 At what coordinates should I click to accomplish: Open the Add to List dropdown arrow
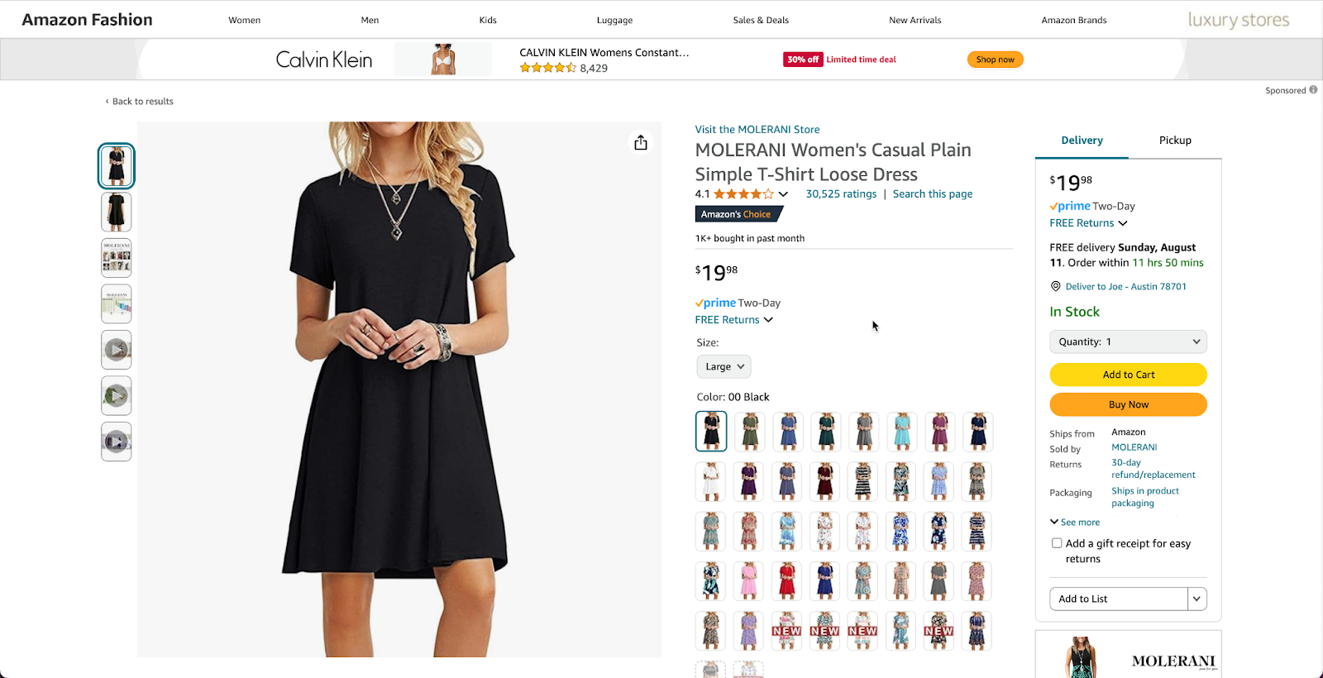(1196, 598)
